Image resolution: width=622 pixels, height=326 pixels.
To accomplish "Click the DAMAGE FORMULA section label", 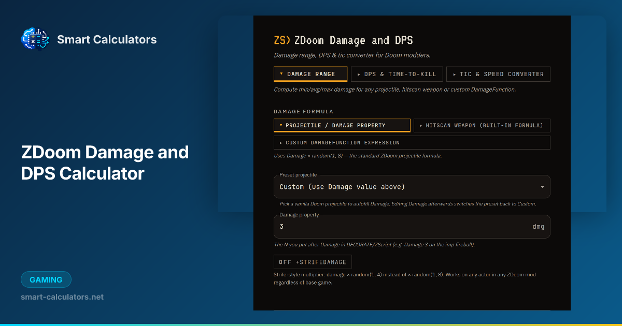I will coord(304,111).
